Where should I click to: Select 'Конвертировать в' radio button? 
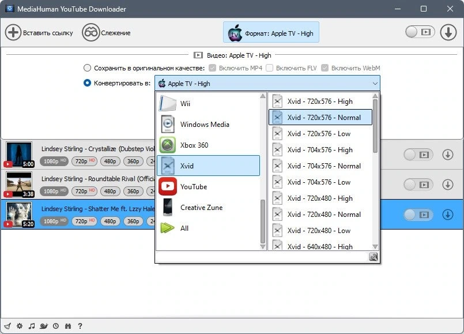(x=87, y=83)
